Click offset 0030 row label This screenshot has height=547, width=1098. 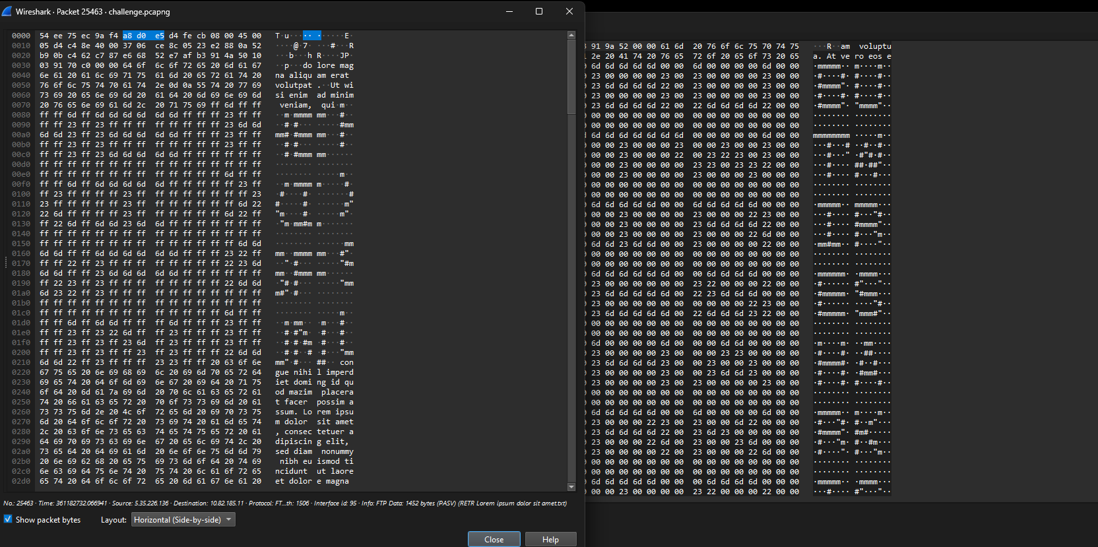pos(21,65)
